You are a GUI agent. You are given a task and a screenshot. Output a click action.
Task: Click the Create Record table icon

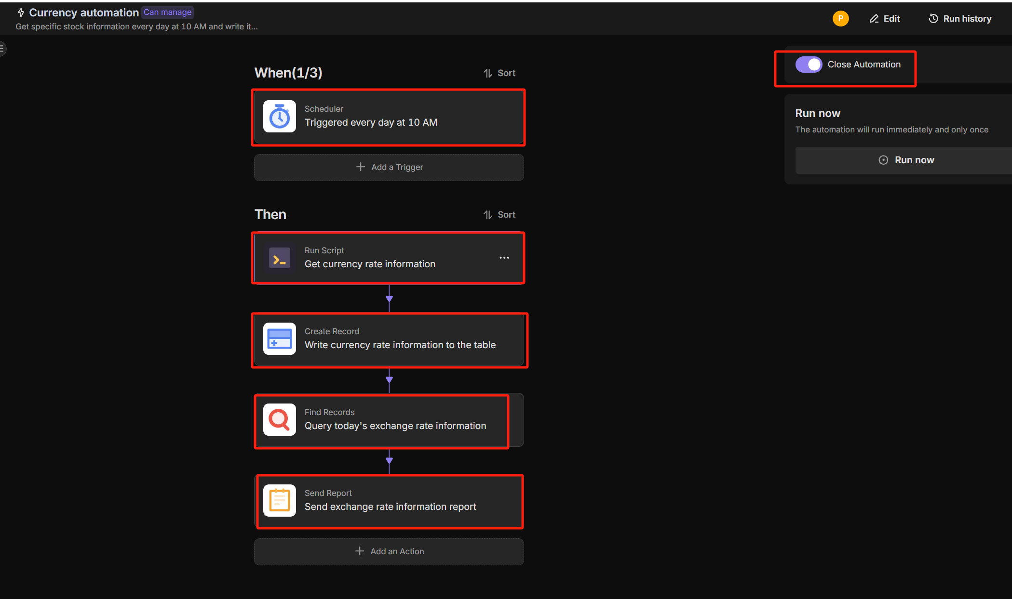click(x=280, y=339)
